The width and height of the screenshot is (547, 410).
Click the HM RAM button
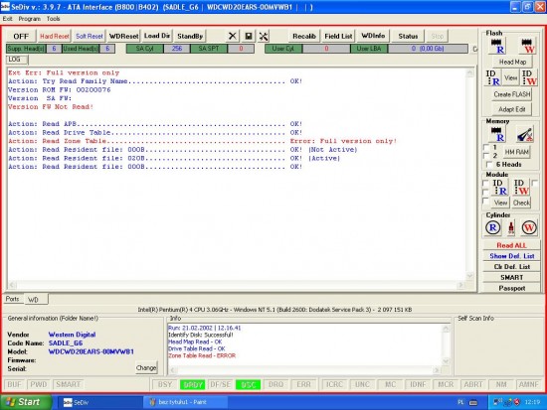(516, 152)
